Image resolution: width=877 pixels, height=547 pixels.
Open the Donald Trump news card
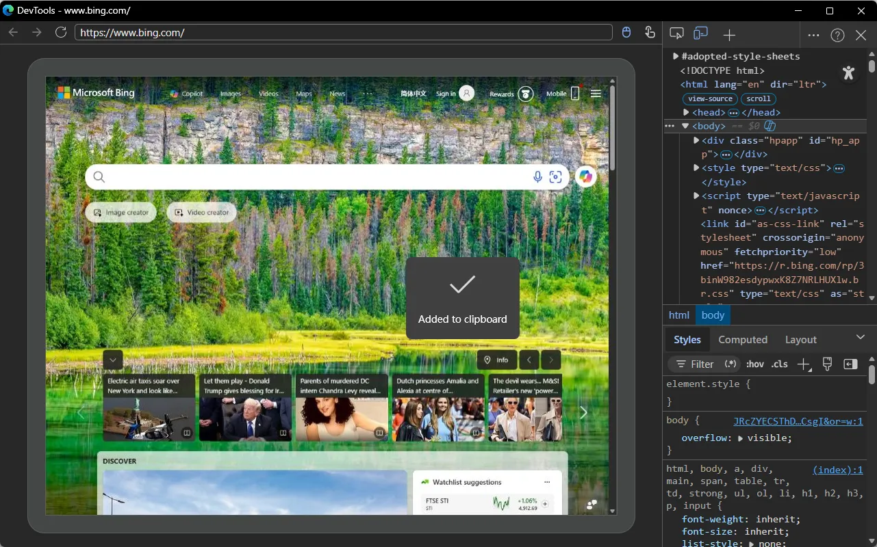tap(245, 408)
